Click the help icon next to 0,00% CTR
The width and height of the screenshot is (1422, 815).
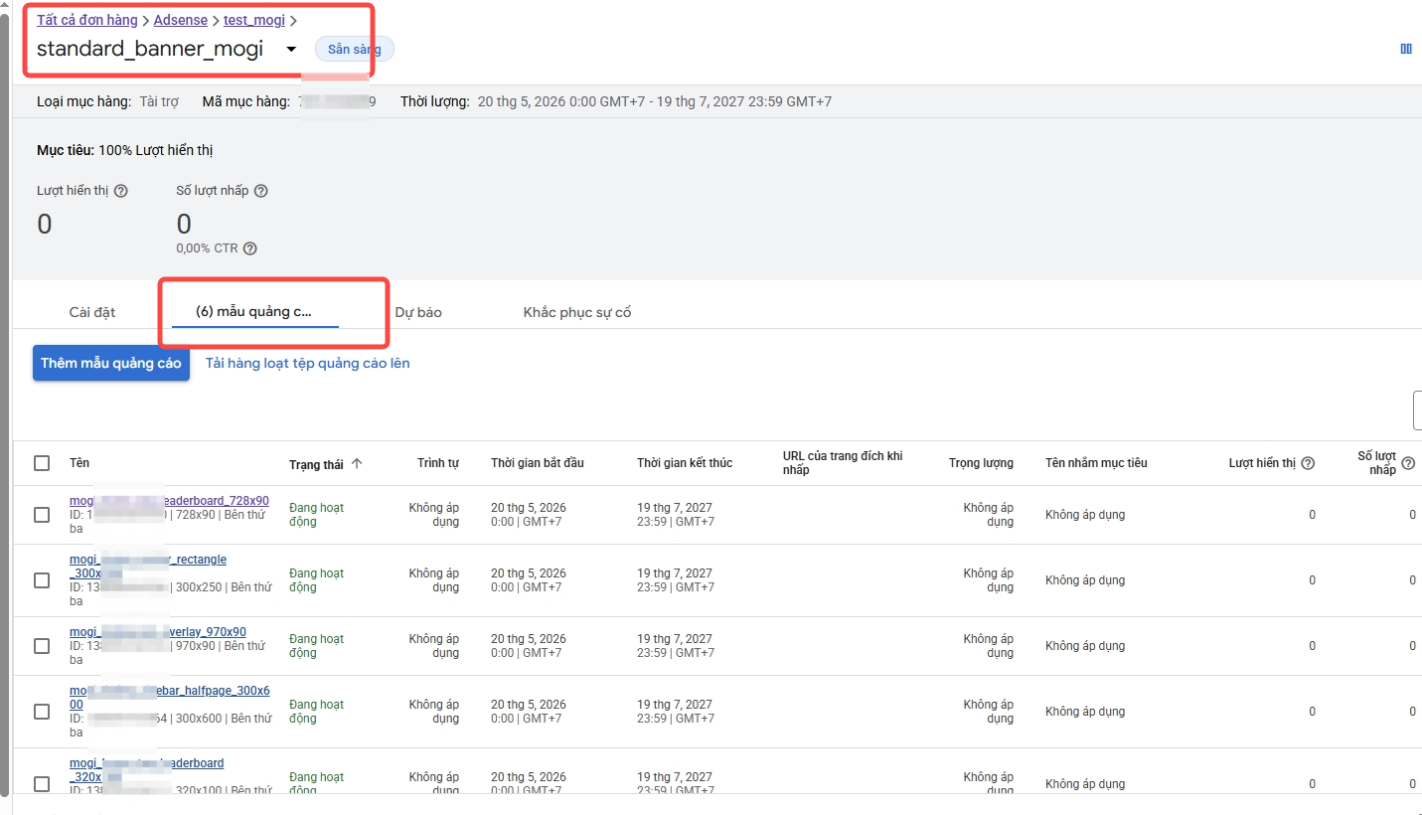(249, 248)
